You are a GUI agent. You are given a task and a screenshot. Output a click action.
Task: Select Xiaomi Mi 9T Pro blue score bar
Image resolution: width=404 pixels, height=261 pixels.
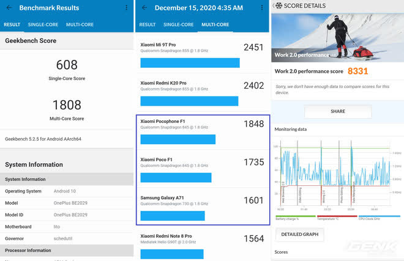click(190, 63)
